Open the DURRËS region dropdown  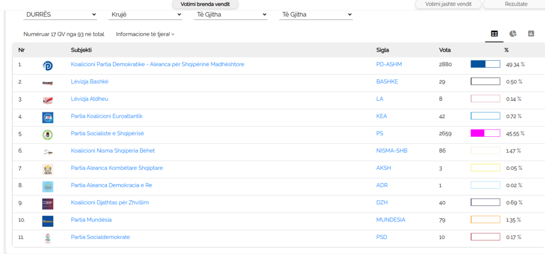pyautogui.click(x=61, y=14)
